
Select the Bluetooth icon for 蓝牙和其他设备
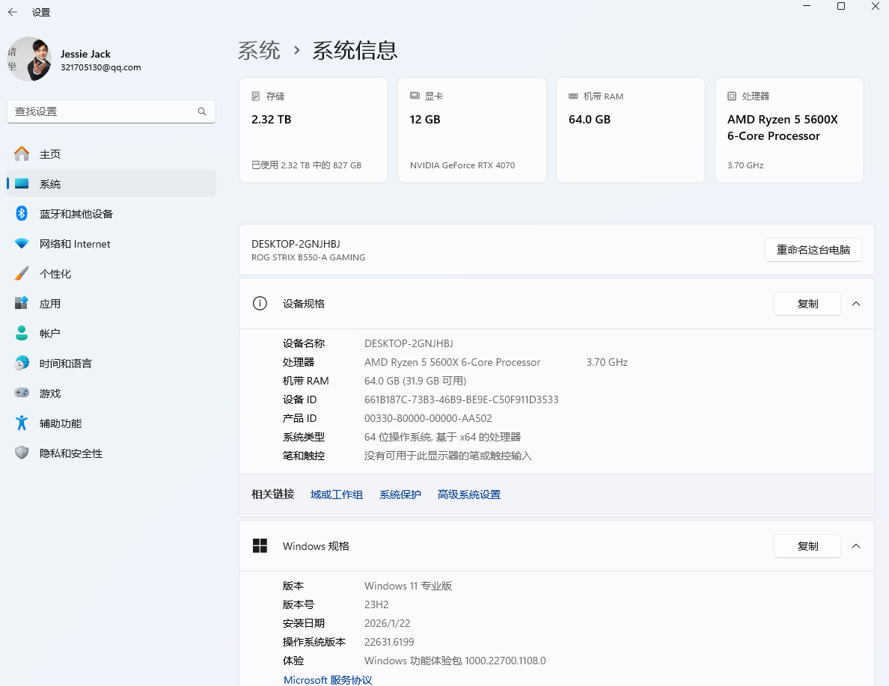pos(22,214)
